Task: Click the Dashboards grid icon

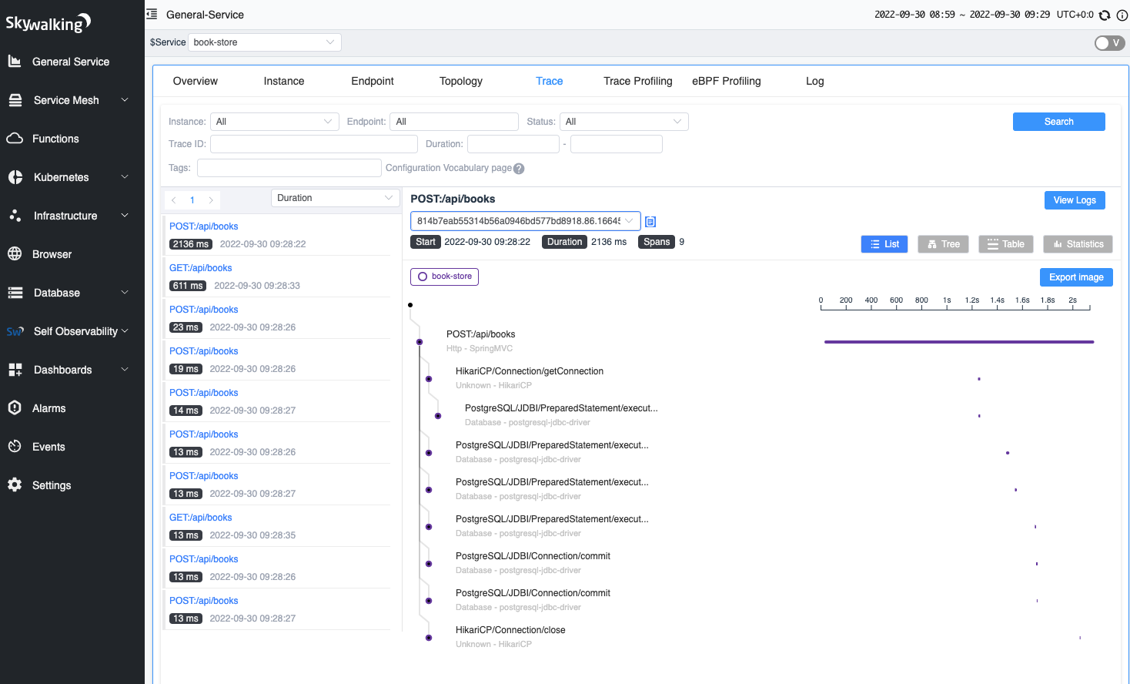Action: click(x=15, y=370)
